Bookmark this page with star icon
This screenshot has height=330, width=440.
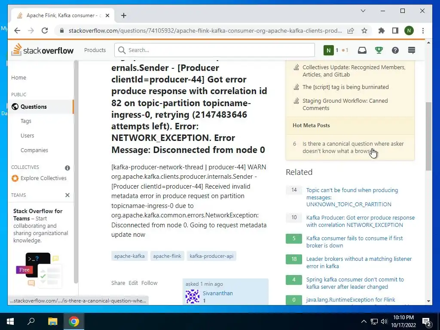[364, 31]
